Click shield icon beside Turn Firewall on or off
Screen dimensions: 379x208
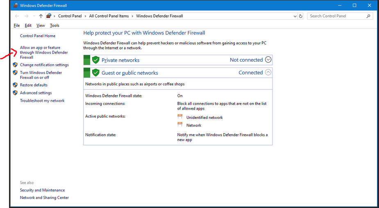[15, 73]
